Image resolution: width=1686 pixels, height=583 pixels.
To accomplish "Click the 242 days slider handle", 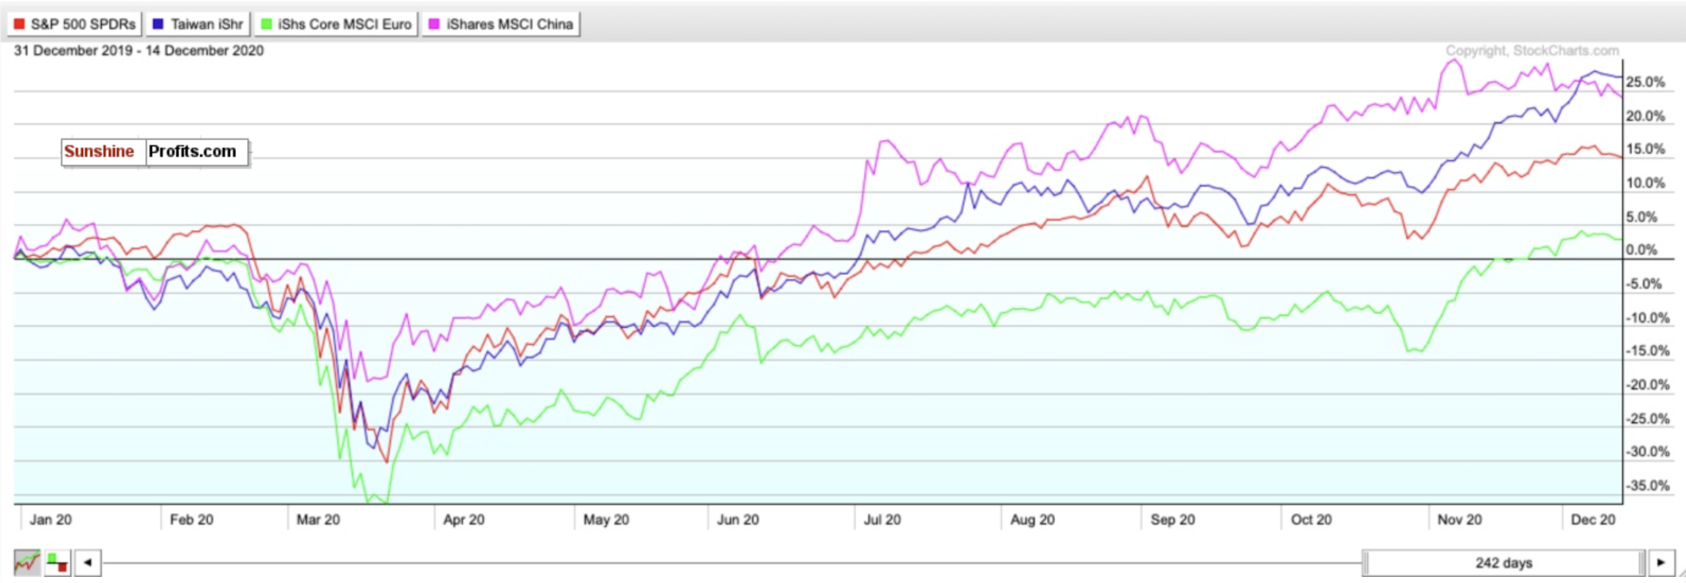I will click(1503, 562).
